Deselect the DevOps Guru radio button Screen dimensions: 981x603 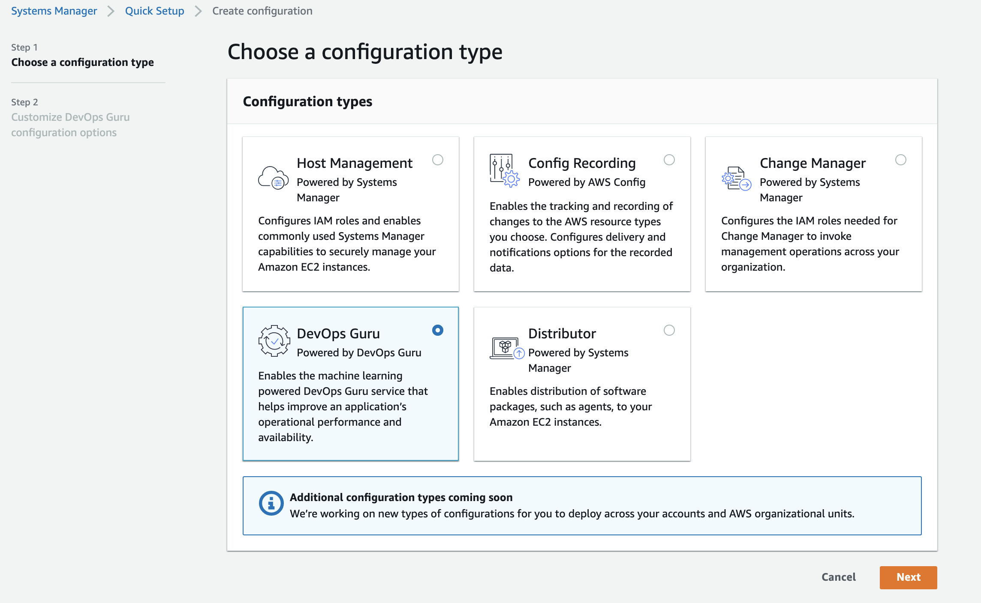click(437, 330)
